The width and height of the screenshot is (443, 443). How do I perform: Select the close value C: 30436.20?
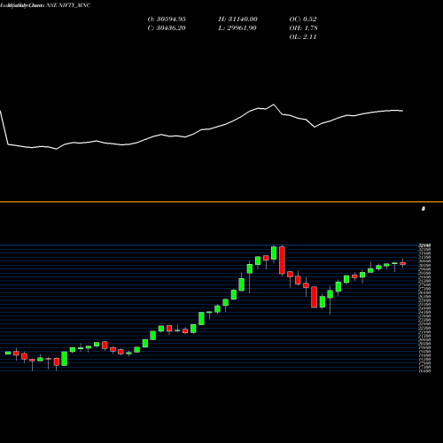tap(167, 28)
